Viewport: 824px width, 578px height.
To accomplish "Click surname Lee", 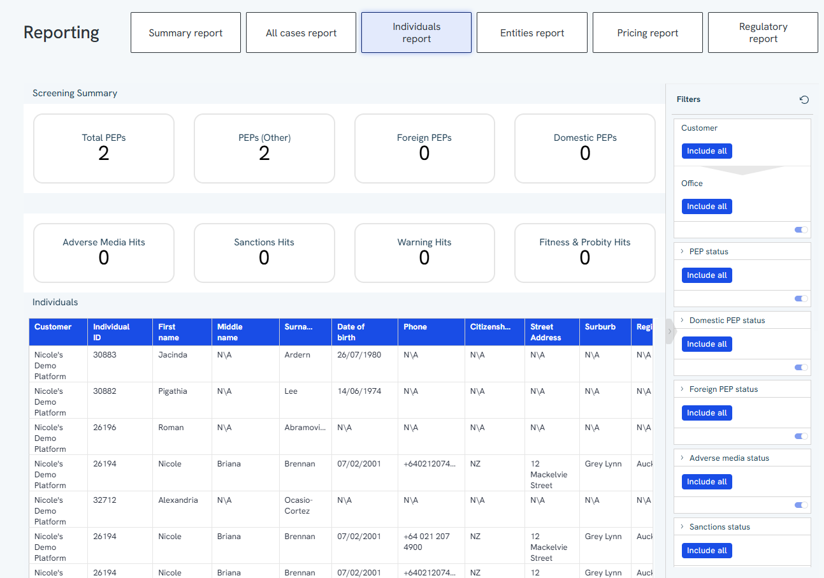I will click(291, 391).
